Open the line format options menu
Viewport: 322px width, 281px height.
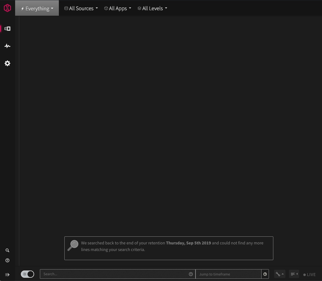(294, 274)
